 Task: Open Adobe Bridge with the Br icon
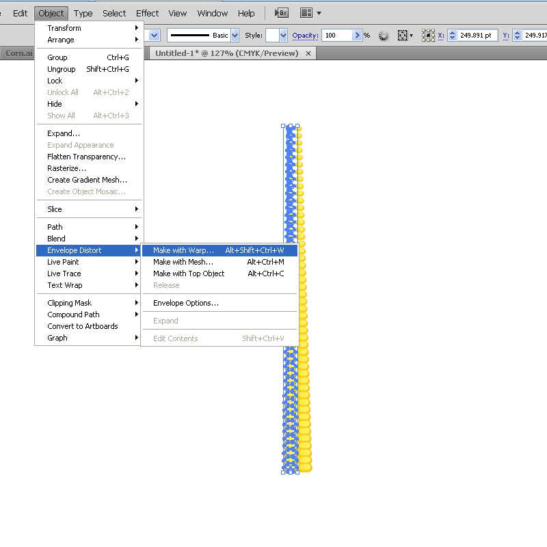coord(281,13)
